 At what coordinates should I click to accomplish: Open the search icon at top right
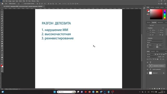point(159,4)
